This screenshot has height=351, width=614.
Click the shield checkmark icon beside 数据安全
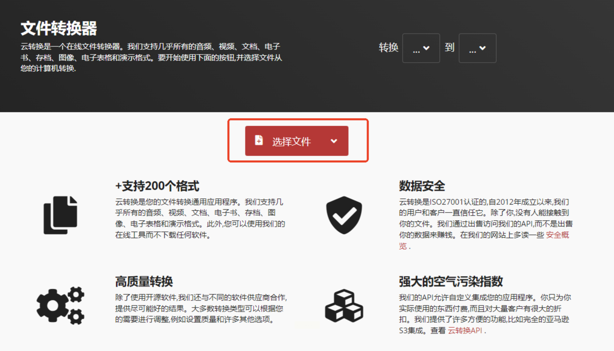344,215
